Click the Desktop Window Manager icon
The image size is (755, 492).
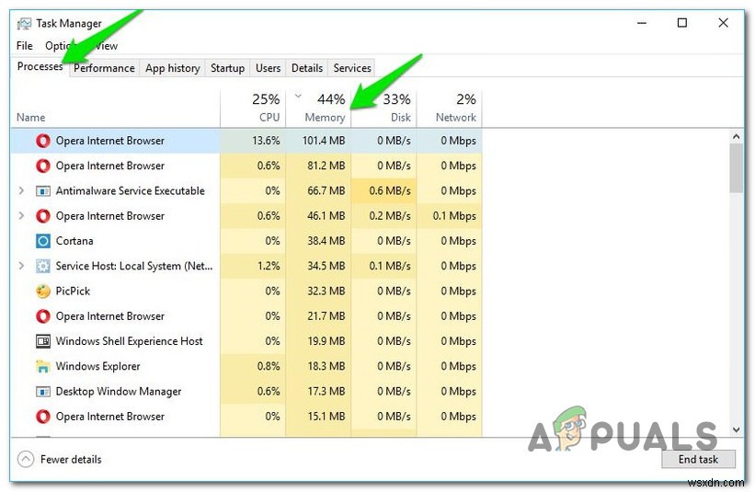coord(43,392)
